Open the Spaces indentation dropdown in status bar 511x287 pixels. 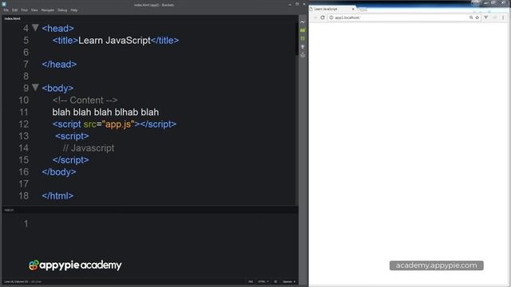pyautogui.click(x=289, y=281)
